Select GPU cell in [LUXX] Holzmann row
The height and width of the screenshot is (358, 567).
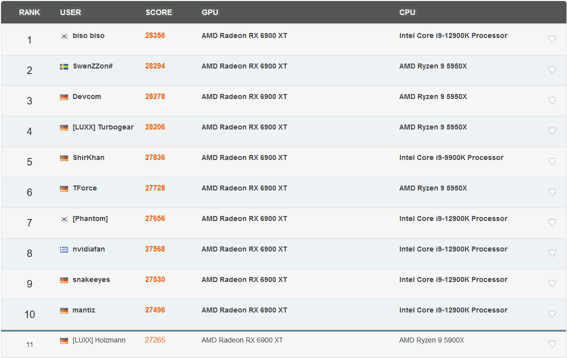pyautogui.click(x=242, y=340)
